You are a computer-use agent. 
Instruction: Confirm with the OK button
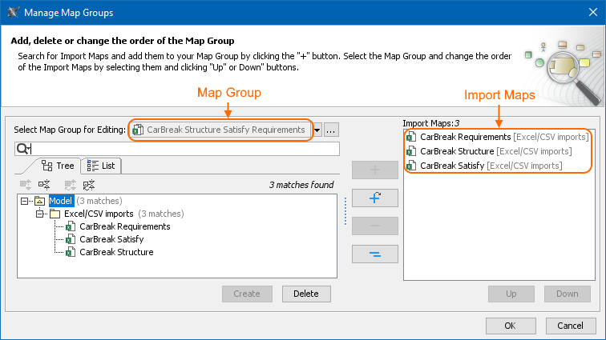(510, 326)
